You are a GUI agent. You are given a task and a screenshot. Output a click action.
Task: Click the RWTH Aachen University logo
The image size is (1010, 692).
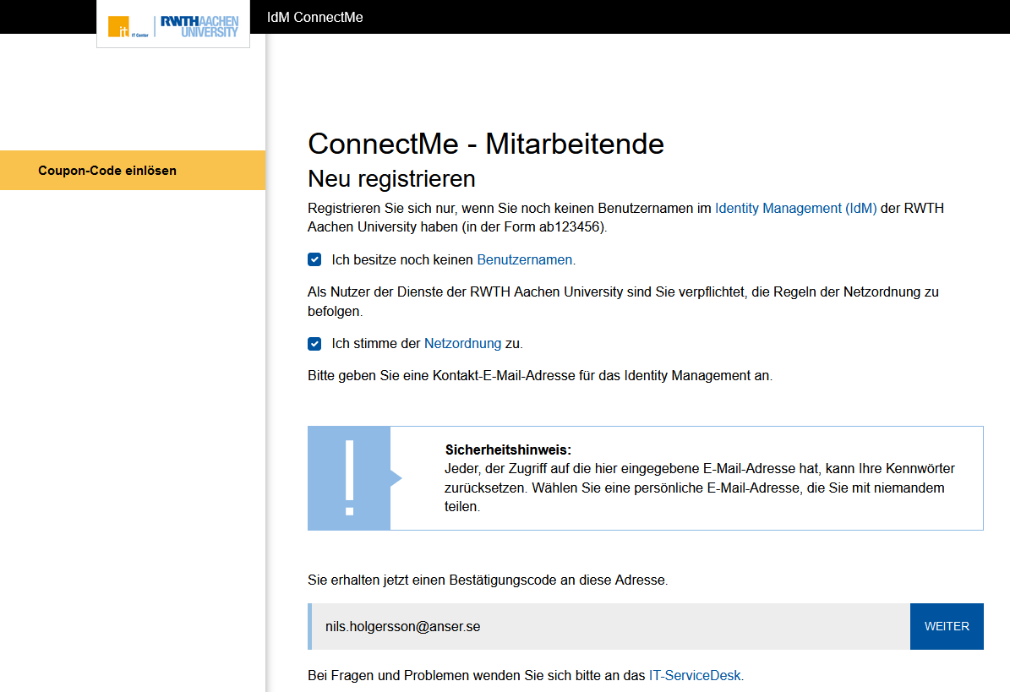point(199,26)
